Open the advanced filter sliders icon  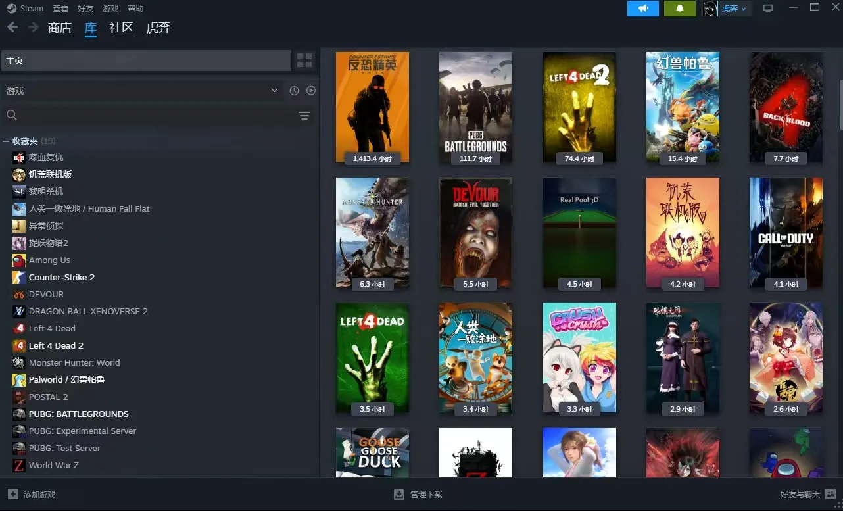[304, 116]
